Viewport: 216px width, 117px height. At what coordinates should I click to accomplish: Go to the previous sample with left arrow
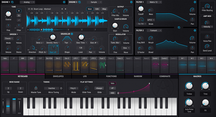(x=62, y=9)
